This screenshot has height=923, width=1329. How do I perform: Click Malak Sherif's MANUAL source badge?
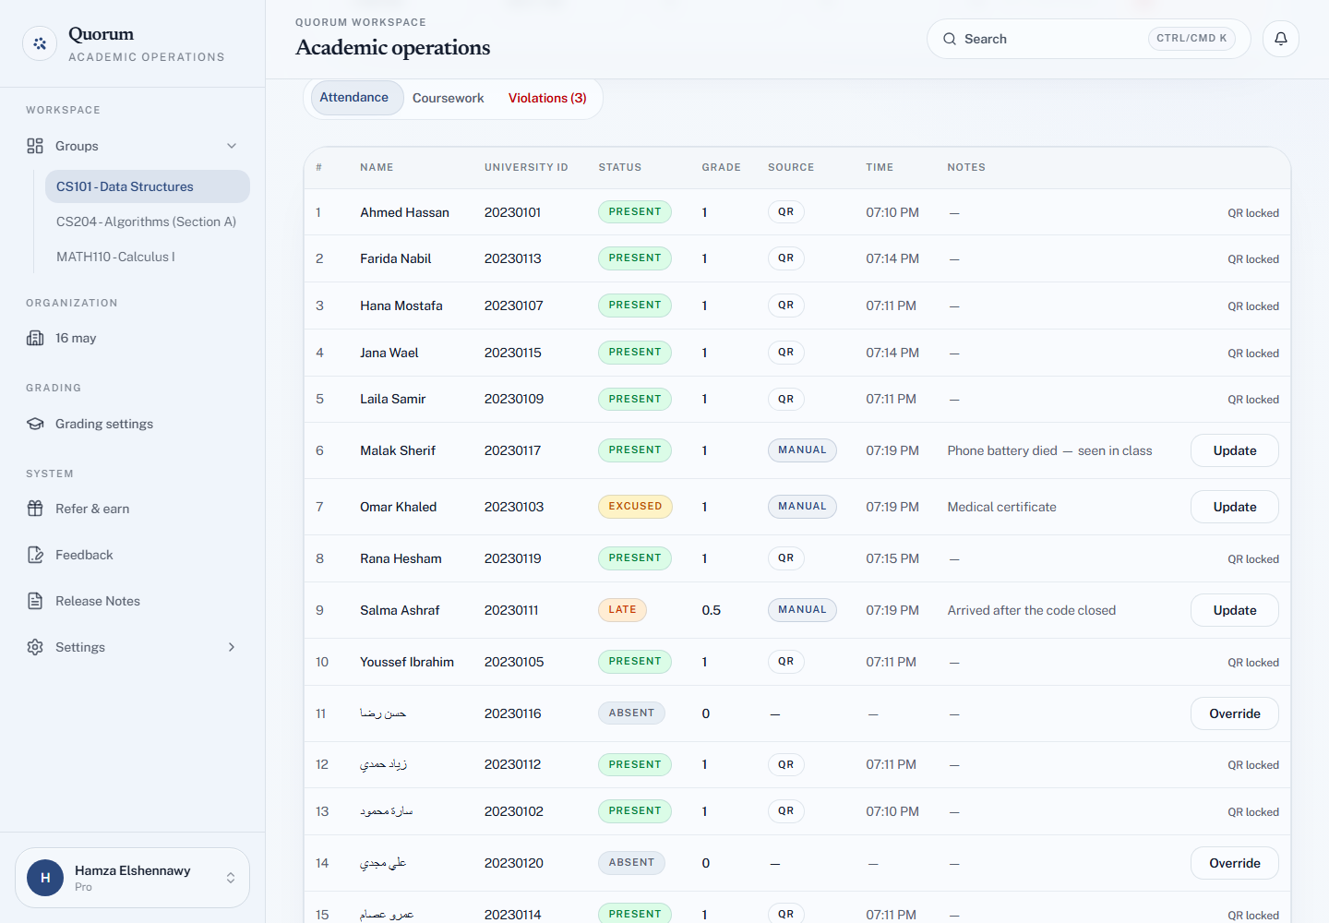[802, 450]
